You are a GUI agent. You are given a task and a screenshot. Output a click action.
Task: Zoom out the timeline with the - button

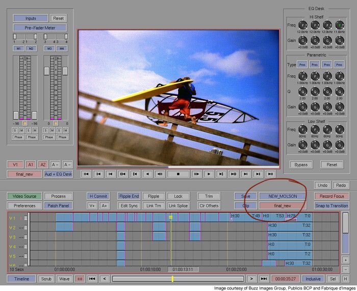345,270
